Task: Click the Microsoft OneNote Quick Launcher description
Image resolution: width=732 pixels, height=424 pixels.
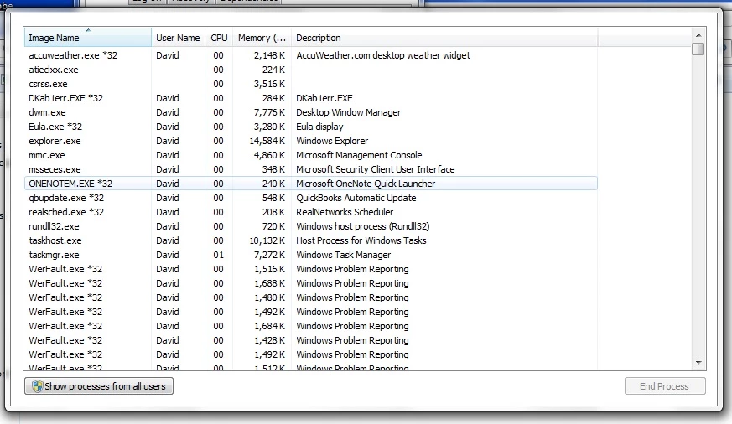Action: [366, 184]
